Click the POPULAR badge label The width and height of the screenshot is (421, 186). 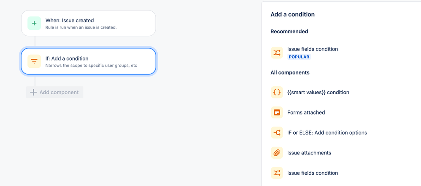tap(299, 57)
